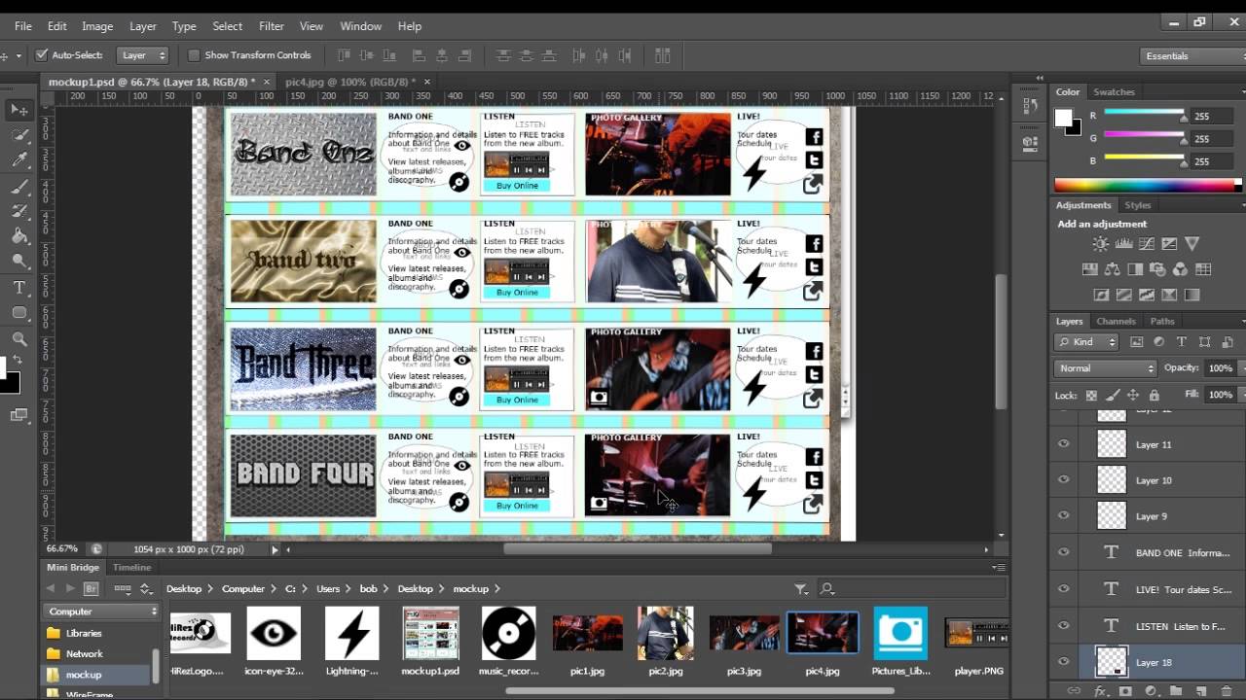Image resolution: width=1246 pixels, height=700 pixels.
Task: Click the layer effects fx icon
Action: point(1101,691)
